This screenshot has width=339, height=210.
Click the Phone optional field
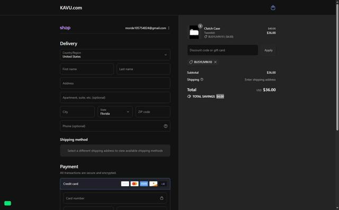[115, 126]
